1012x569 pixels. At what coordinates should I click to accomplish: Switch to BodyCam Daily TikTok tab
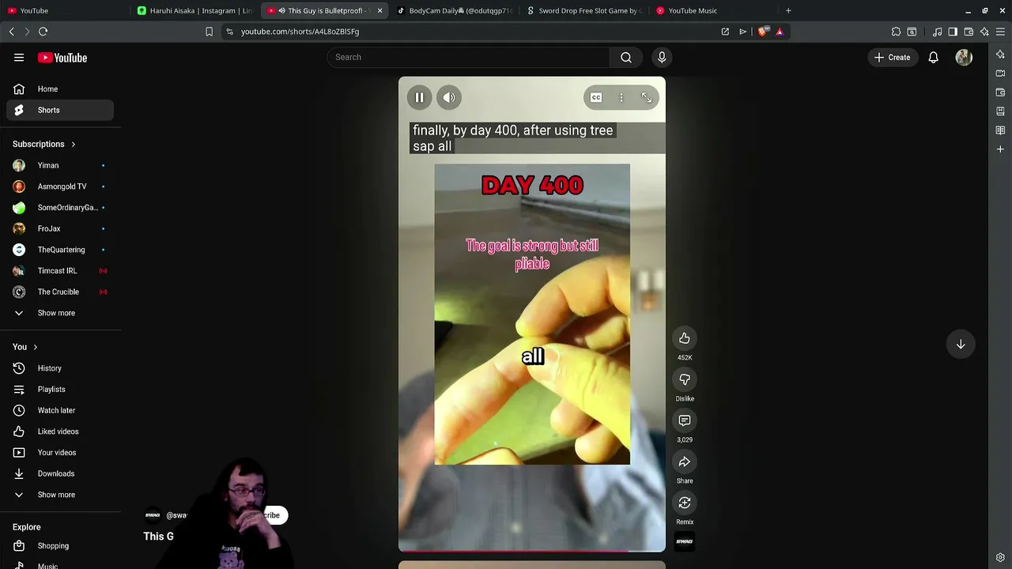(455, 10)
